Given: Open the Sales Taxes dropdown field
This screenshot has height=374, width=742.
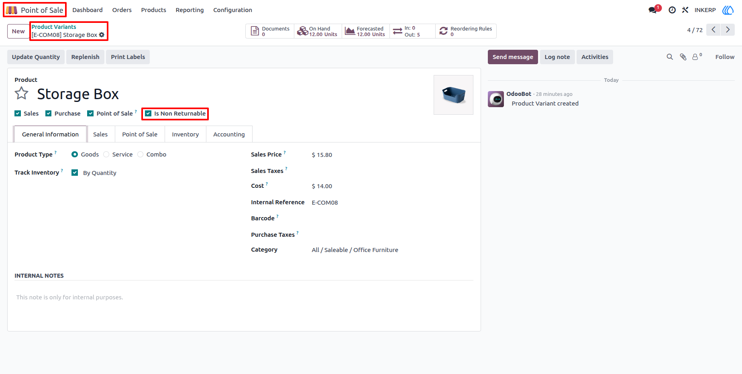Looking at the screenshot, I should [392, 171].
